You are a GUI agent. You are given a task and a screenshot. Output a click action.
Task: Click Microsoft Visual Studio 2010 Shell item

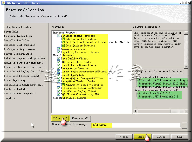click(x=163, y=84)
